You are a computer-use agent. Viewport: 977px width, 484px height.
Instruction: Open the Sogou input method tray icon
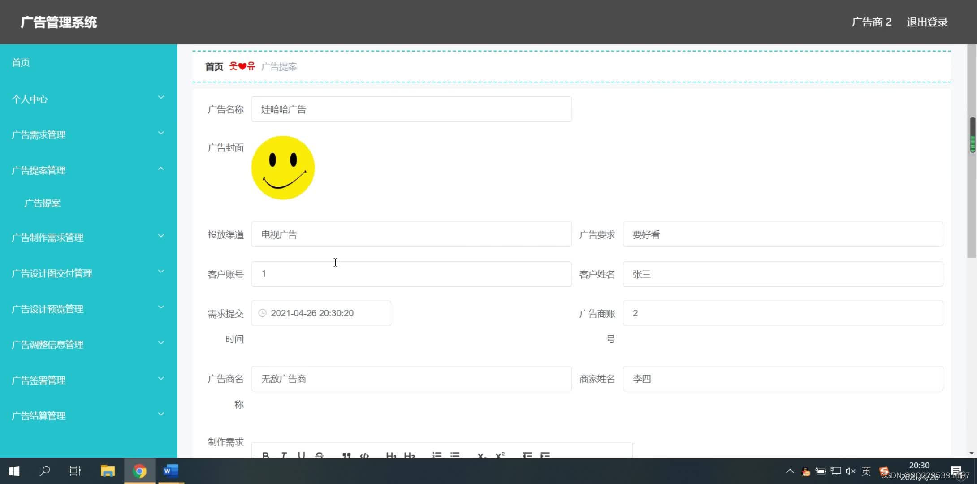[x=884, y=471]
